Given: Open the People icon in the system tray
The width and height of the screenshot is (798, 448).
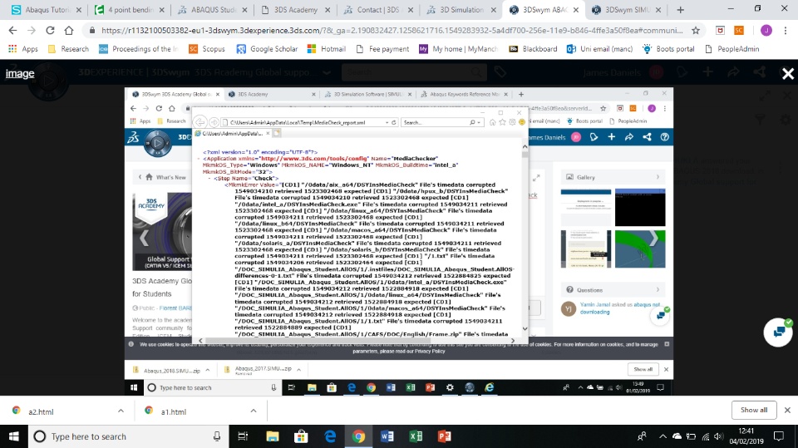Looking at the screenshot, I should pos(642,436).
